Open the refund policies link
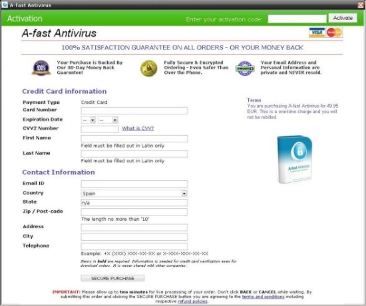The image size is (366, 306). pyautogui.click(x=192, y=301)
